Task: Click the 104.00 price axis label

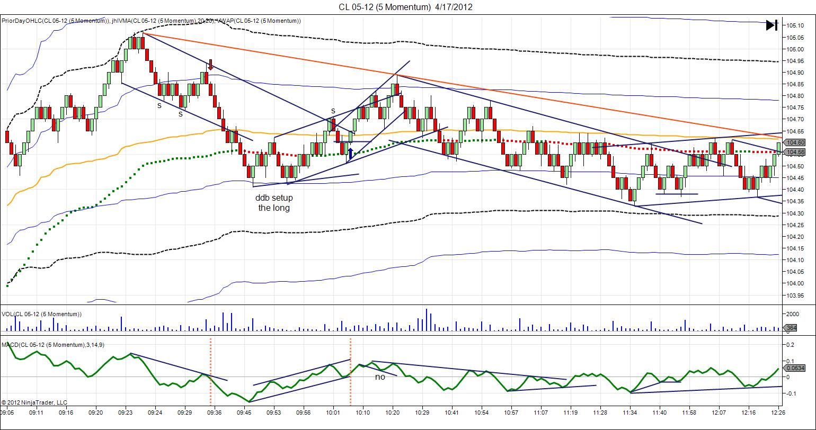Action: pos(796,284)
